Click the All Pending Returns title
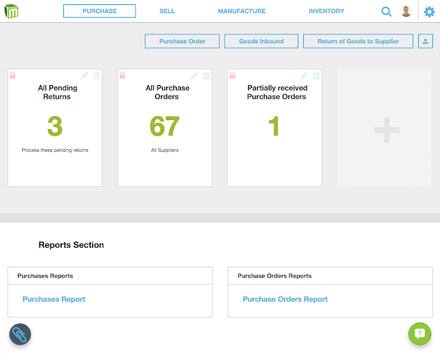This screenshot has width=440, height=353. [57, 92]
